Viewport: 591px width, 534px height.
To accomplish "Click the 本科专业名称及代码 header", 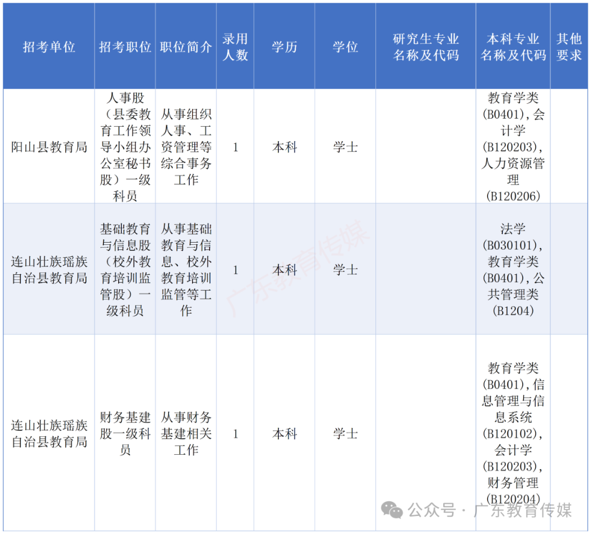I will tap(513, 47).
